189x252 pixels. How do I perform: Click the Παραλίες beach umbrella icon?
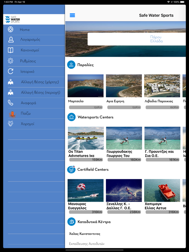click(x=71, y=65)
